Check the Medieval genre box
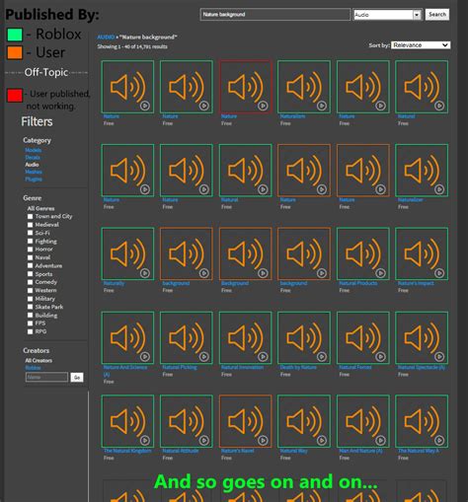This screenshot has width=468, height=502. [30, 225]
